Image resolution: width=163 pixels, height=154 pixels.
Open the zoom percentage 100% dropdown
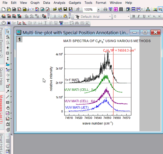[x=98, y=10]
